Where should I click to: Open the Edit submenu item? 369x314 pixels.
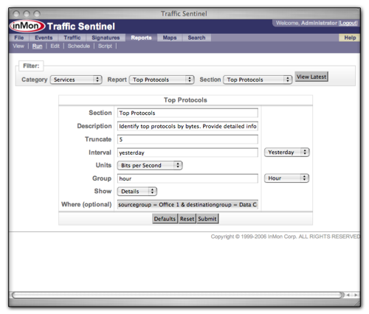[x=55, y=46]
